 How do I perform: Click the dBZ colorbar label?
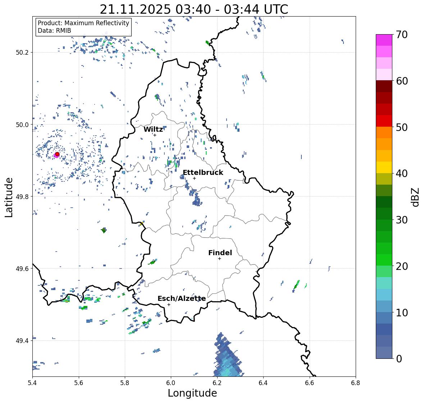416,197
